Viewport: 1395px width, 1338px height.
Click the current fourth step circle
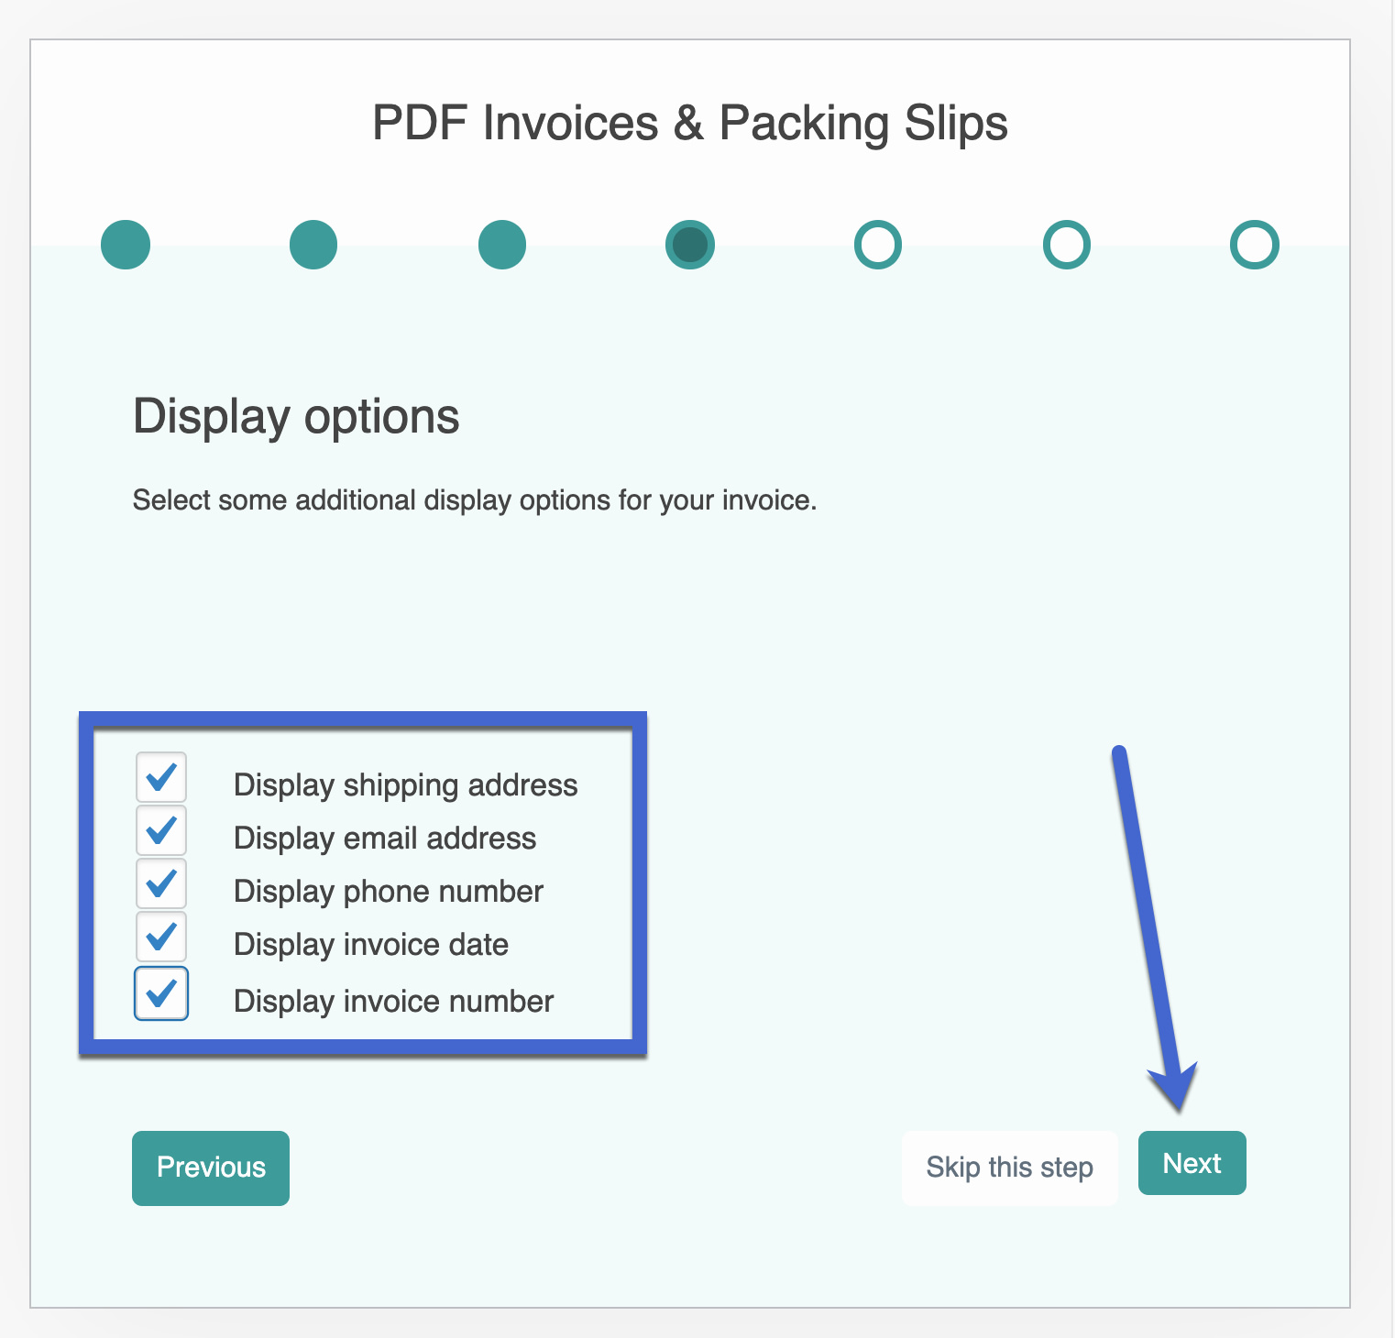tap(690, 244)
